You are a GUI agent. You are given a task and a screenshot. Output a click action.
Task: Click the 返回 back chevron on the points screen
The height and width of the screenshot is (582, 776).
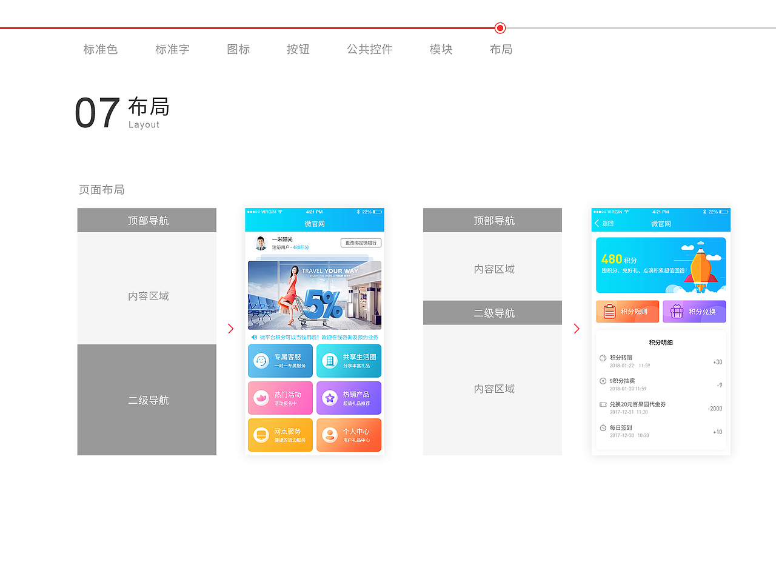pyautogui.click(x=597, y=222)
